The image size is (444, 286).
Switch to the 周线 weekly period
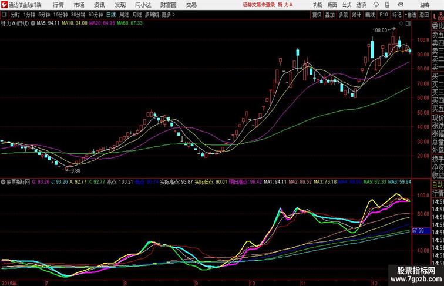124,15
